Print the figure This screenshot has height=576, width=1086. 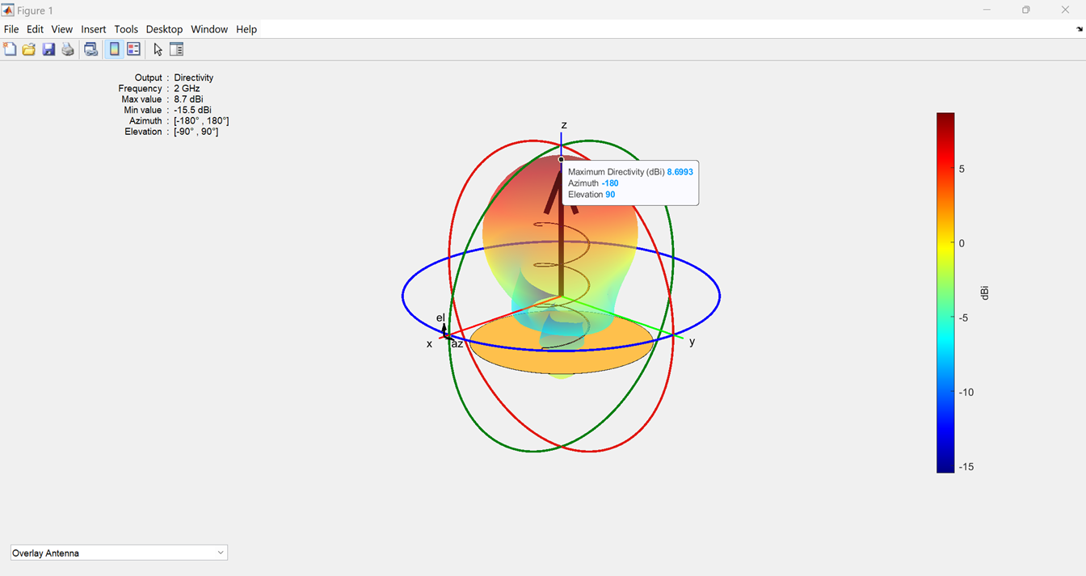tap(68, 48)
